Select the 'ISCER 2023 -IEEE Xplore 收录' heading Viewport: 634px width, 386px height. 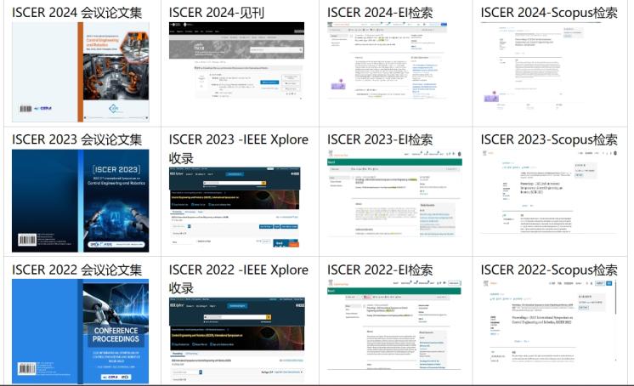tap(239, 149)
